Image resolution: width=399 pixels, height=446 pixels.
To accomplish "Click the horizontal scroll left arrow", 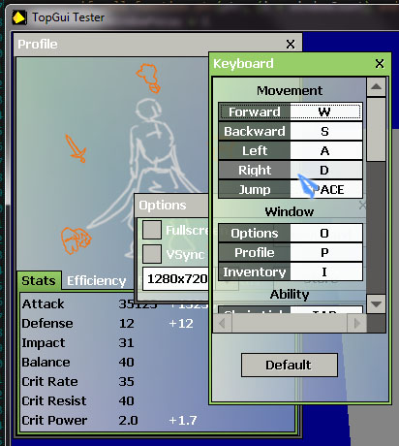I will click(222, 323).
